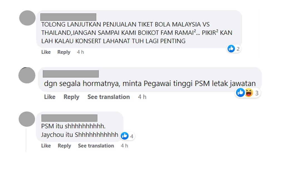The width and height of the screenshot is (306, 172).
Task: See translation of Jaychou shhh comment
Action: point(96,146)
